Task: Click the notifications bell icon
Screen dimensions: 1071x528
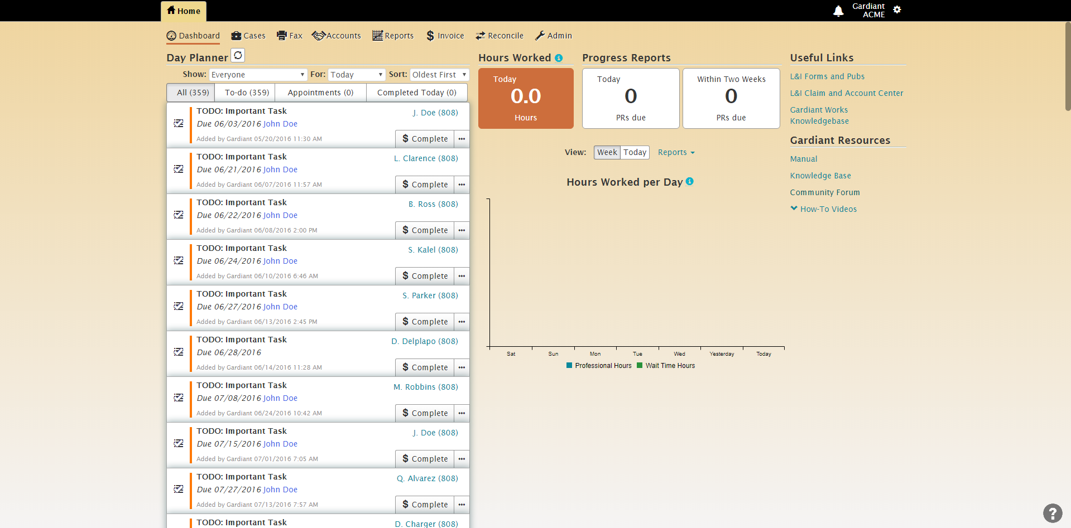Action: point(838,11)
